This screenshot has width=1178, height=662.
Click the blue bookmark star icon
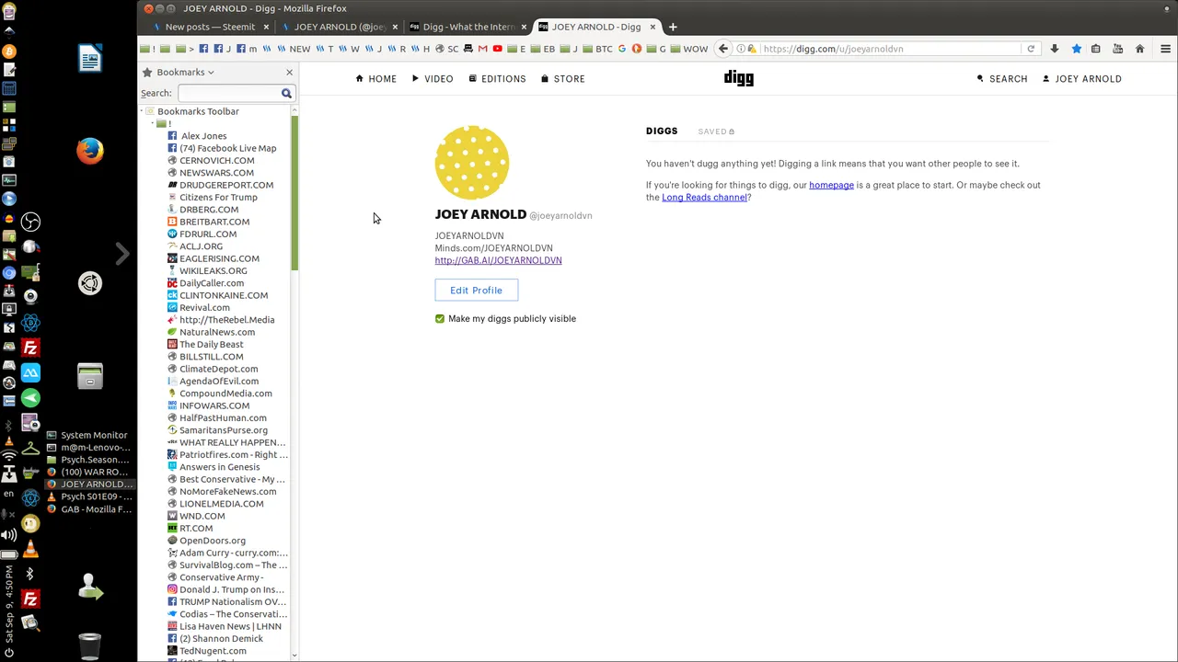point(1076,49)
